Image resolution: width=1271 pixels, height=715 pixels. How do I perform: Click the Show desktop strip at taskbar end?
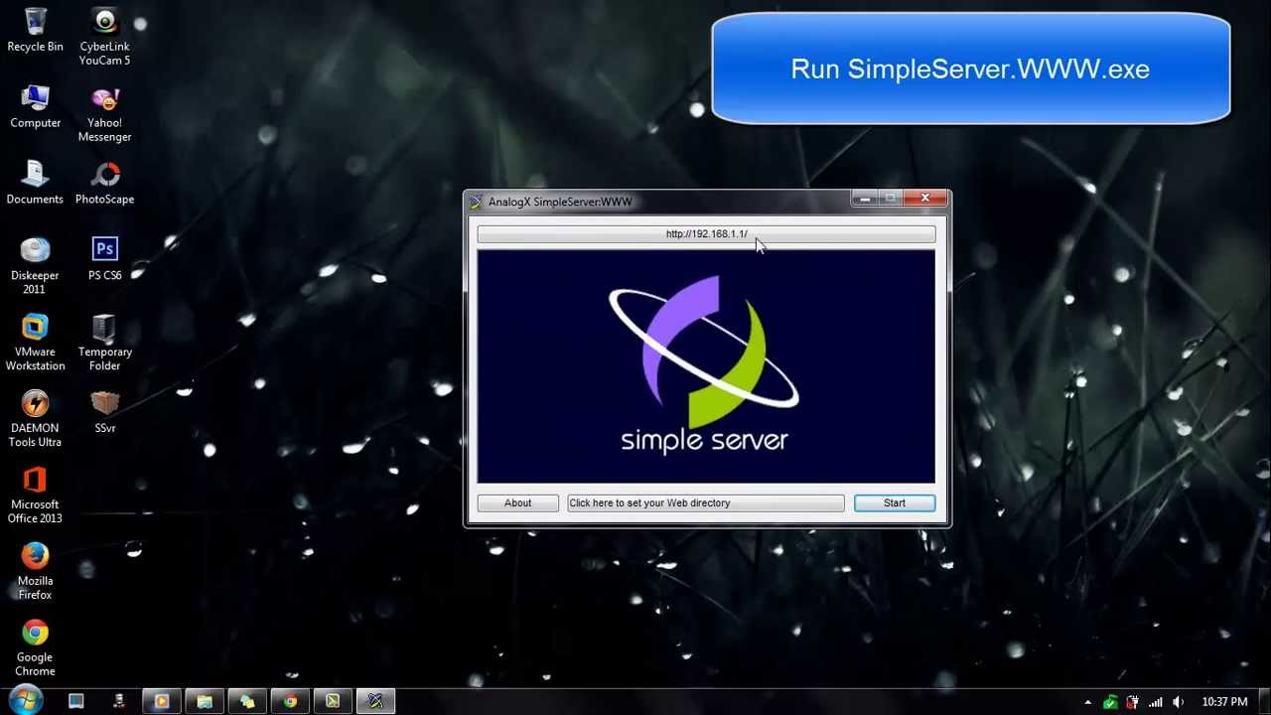[1263, 701]
